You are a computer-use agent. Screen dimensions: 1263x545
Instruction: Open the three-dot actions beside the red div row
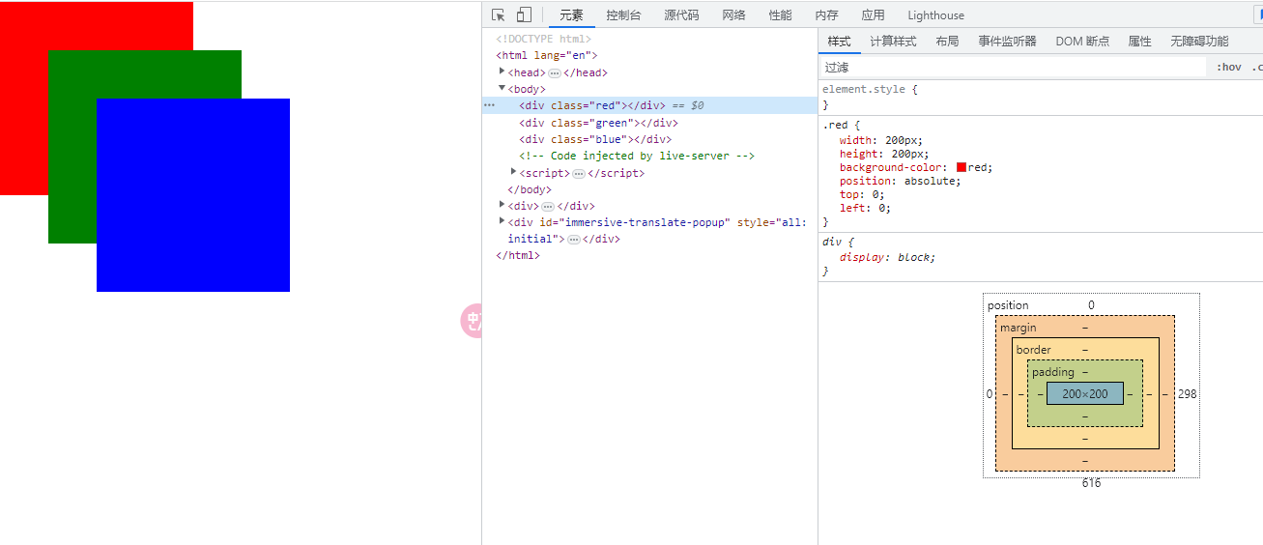[x=489, y=105]
